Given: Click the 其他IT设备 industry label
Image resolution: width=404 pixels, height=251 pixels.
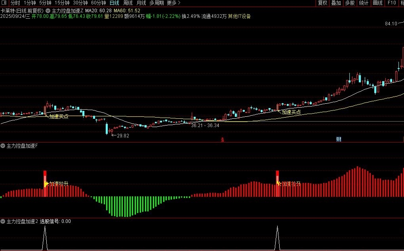Looking at the screenshot, I should tap(239, 16).
